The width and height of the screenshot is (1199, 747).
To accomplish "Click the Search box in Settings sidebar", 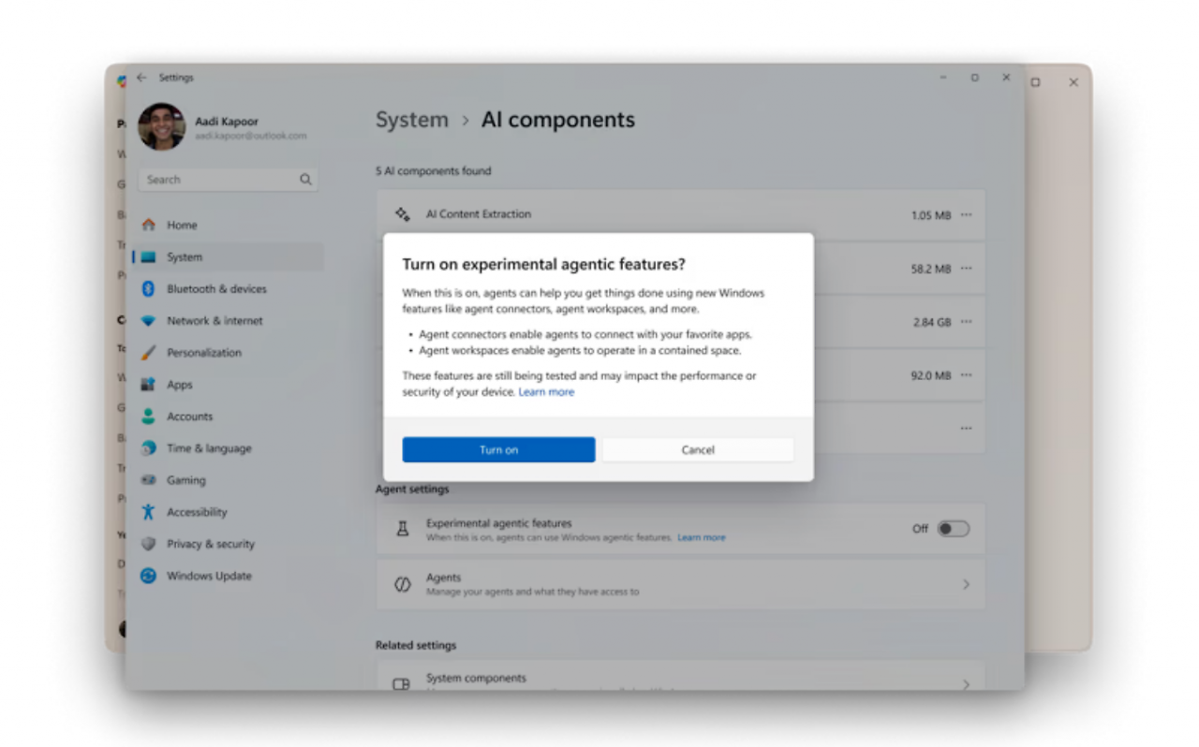I will [x=228, y=180].
